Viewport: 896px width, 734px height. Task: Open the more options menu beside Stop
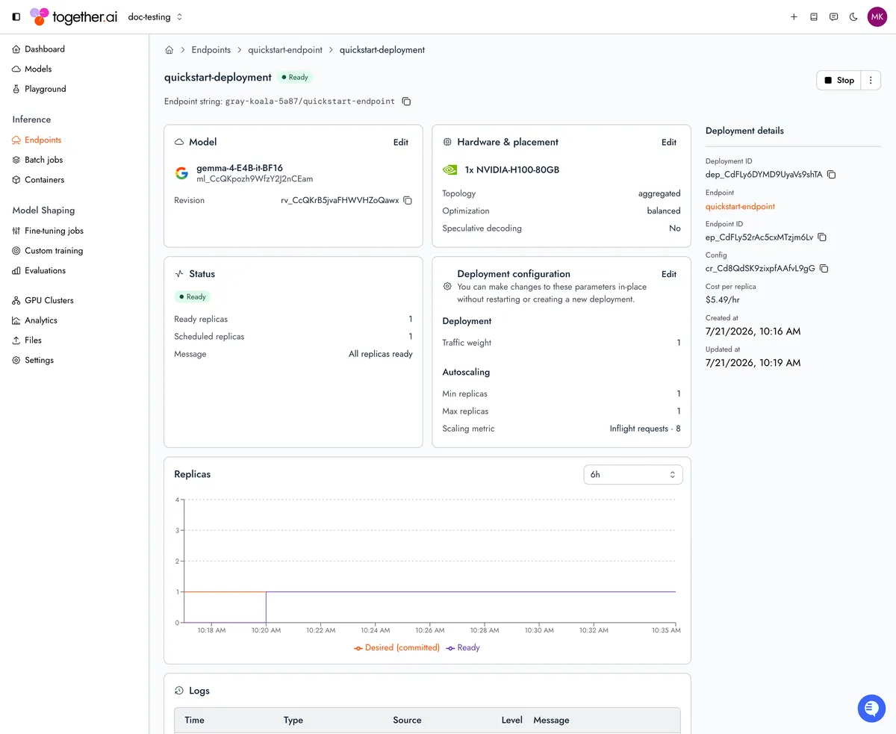click(x=871, y=80)
